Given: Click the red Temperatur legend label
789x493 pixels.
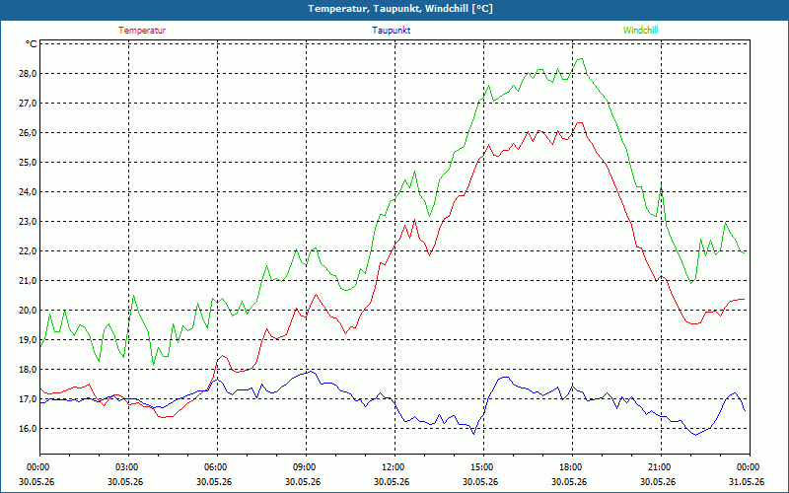Looking at the screenshot, I should 142,31.
